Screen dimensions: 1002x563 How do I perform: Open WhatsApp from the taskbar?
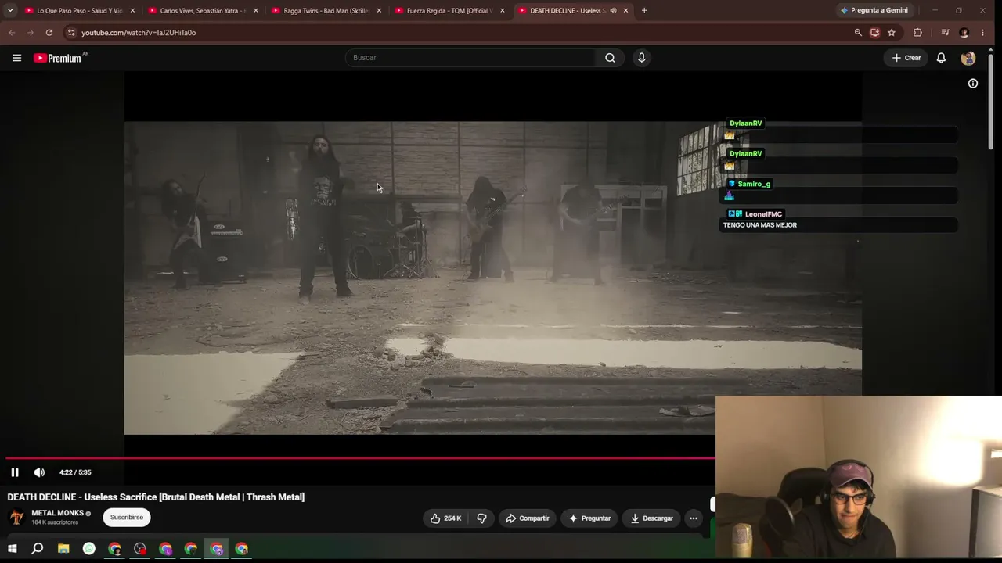coord(89,549)
